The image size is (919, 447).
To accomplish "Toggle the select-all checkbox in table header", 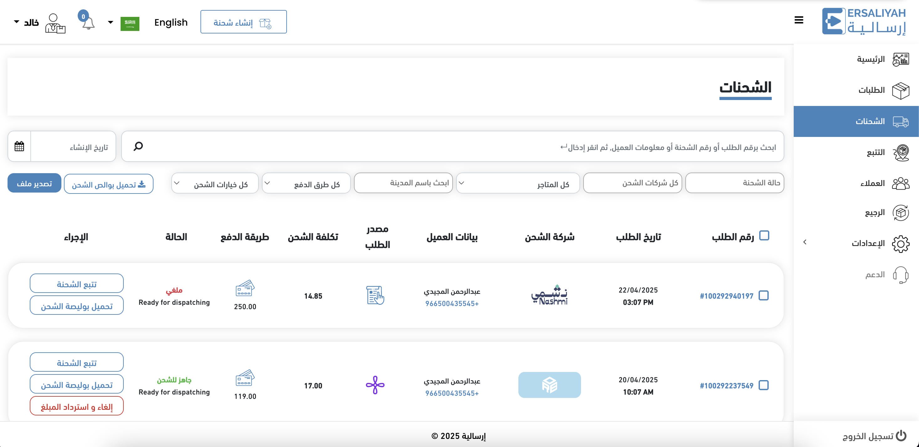I will pos(764,236).
